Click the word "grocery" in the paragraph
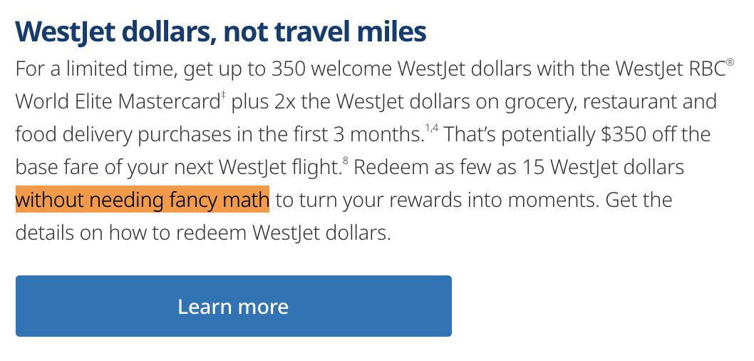Image resolution: width=754 pixels, height=361 pixels. [x=528, y=102]
